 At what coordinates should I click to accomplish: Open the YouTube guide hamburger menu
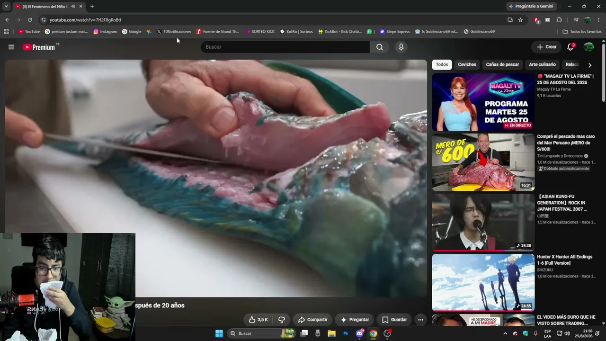click(11, 47)
